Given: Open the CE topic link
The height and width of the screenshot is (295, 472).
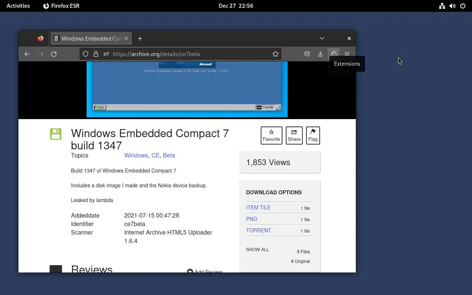Looking at the screenshot, I should click(x=156, y=155).
